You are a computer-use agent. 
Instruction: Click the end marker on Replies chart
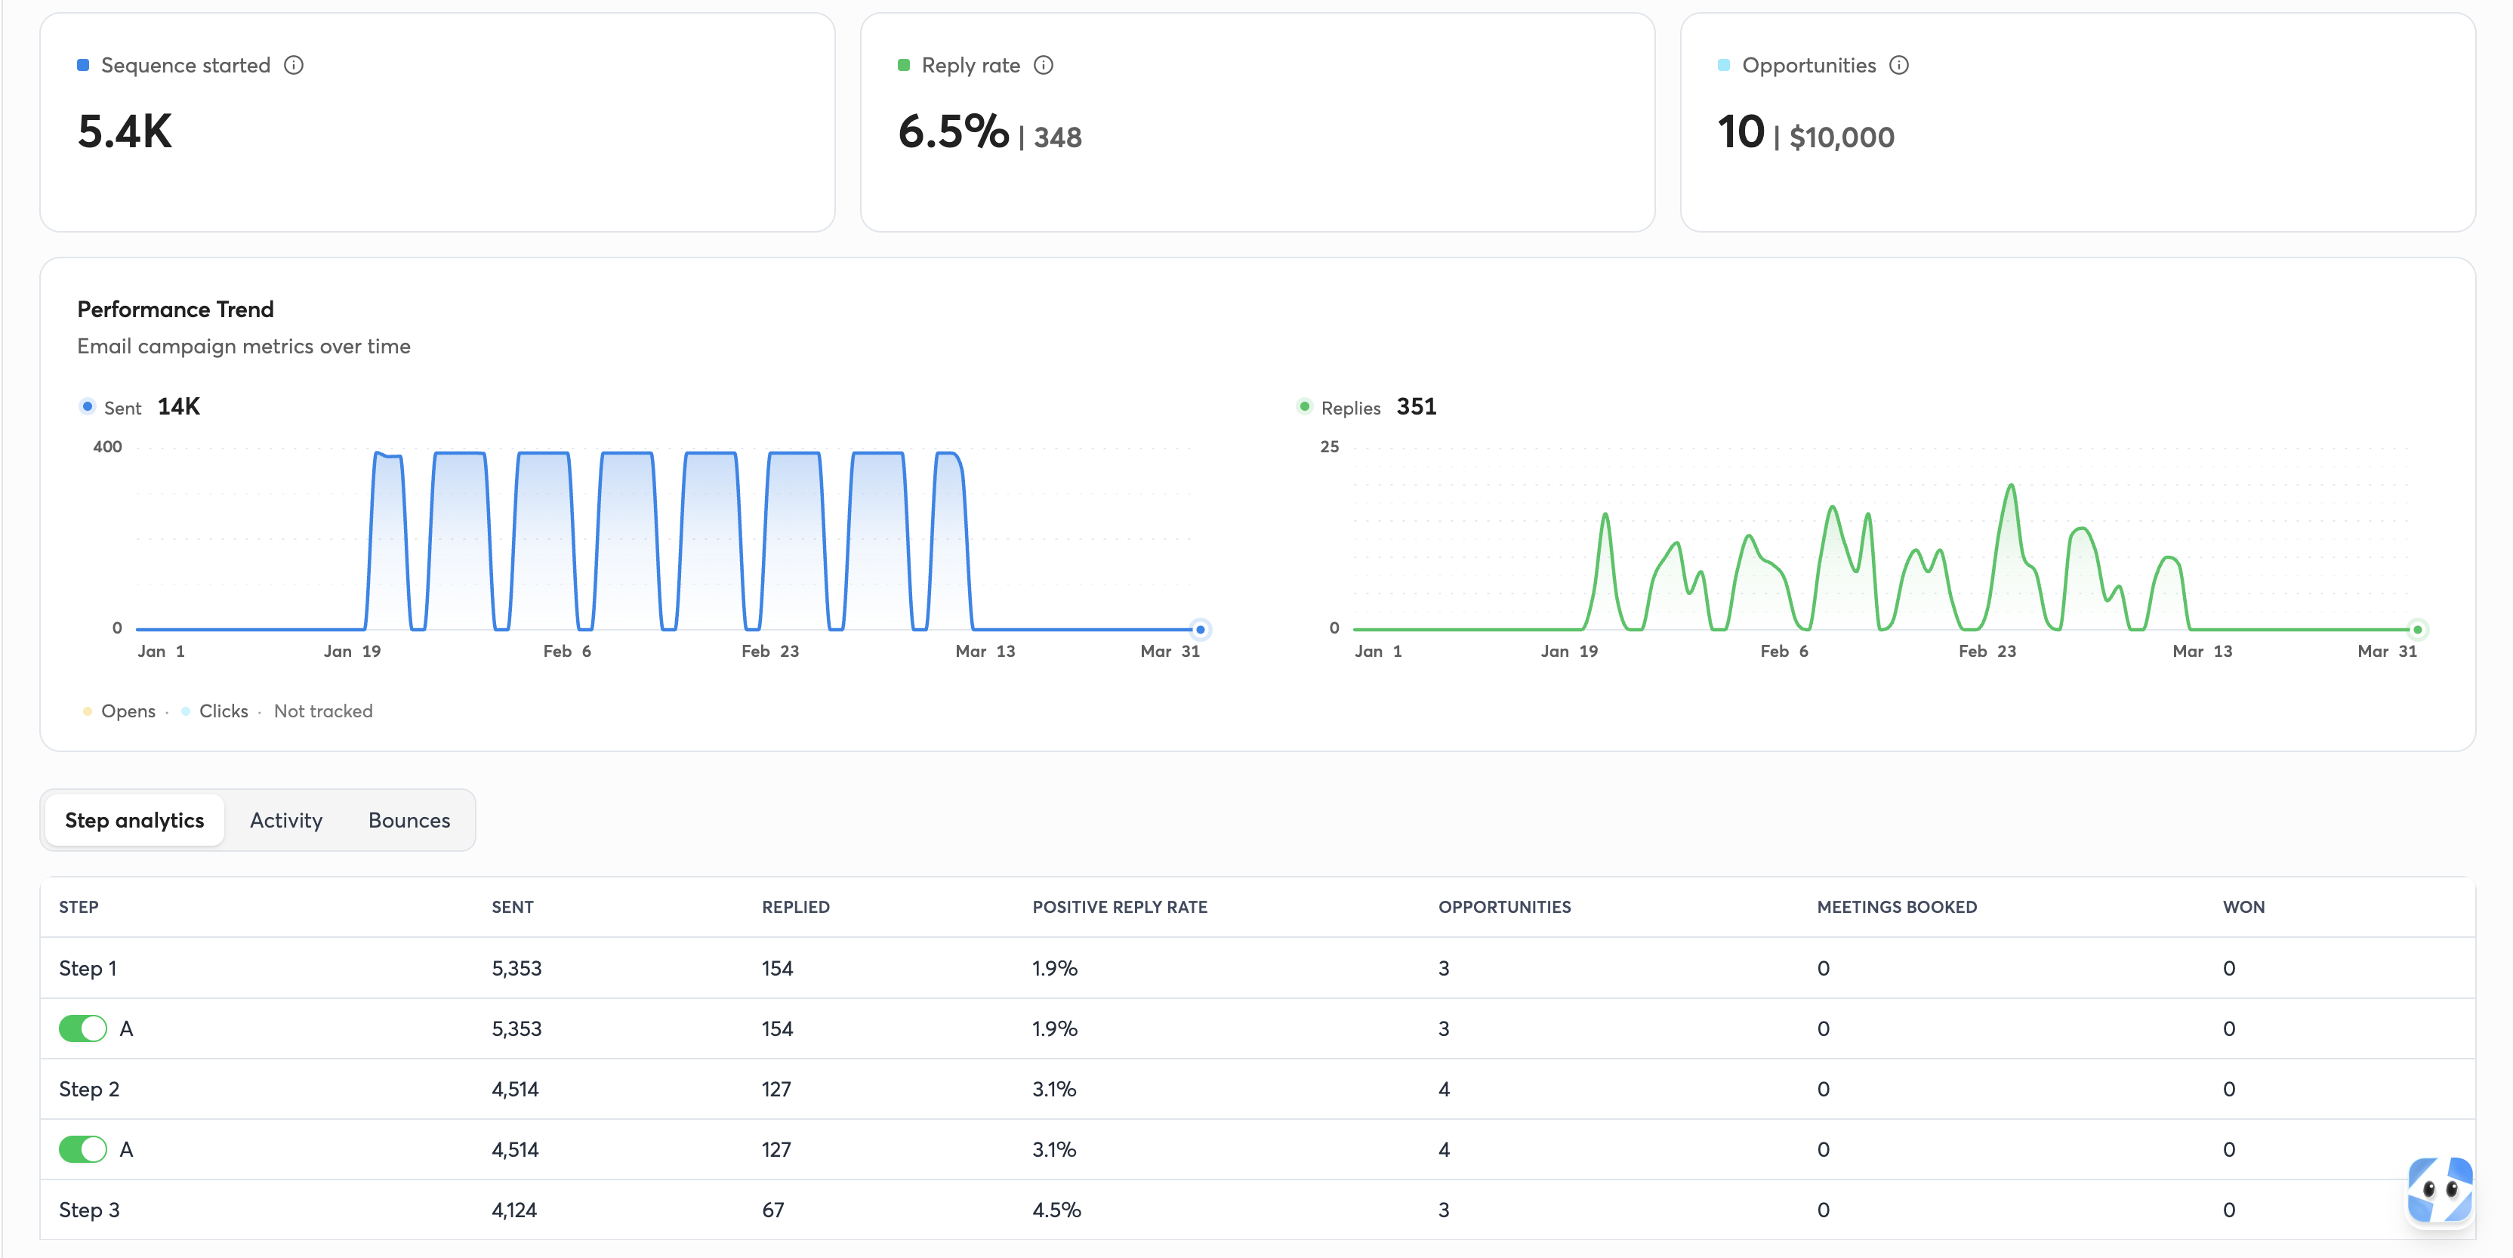[x=2417, y=629]
